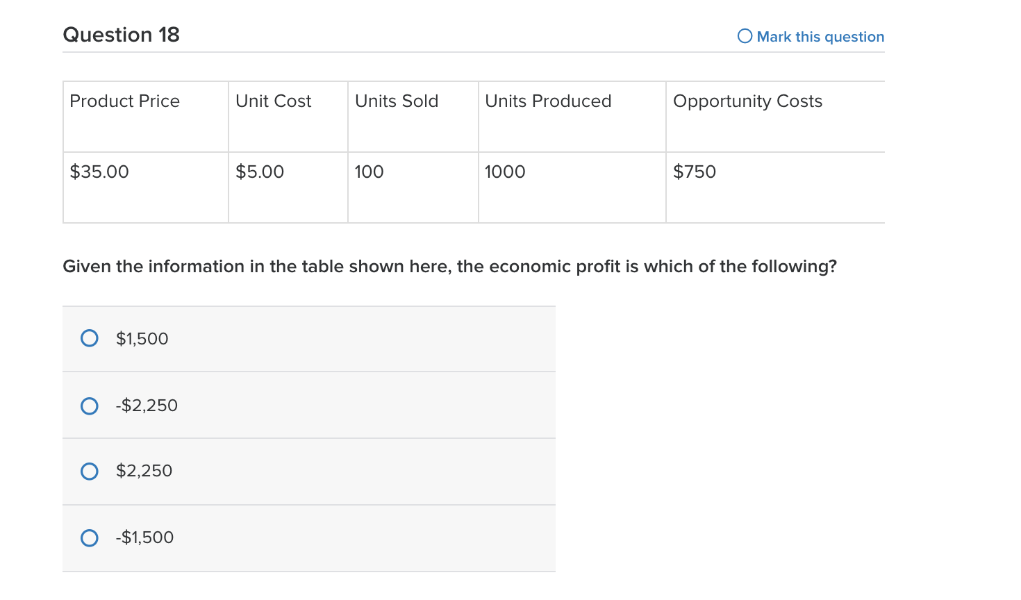
Task: Click the economic profit question text
Action: [449, 267]
